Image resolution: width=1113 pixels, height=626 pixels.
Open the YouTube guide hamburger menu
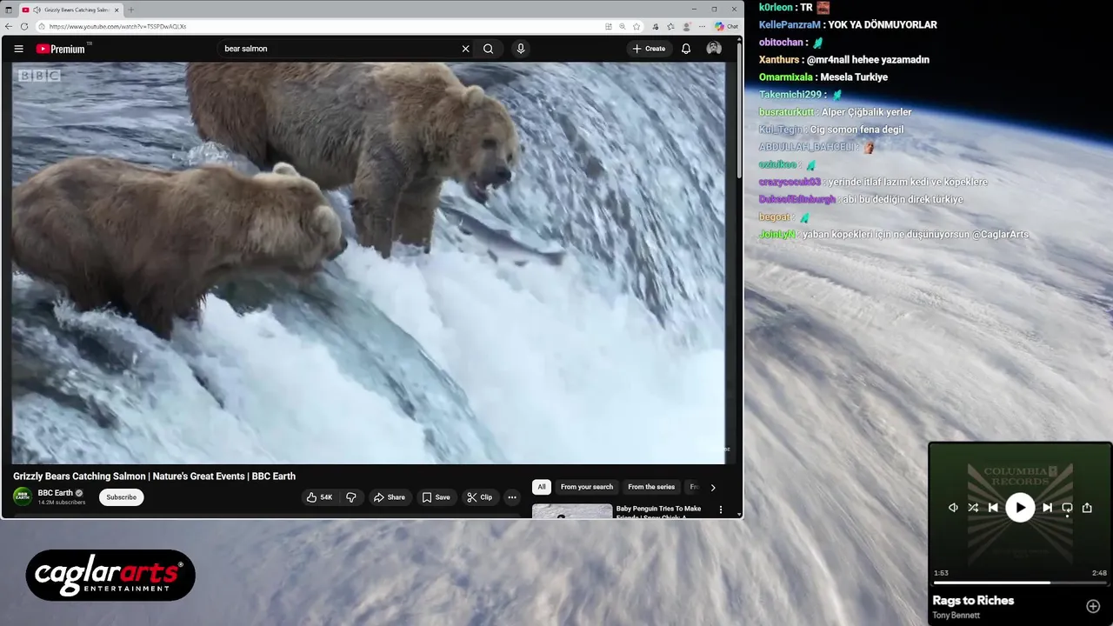point(18,49)
